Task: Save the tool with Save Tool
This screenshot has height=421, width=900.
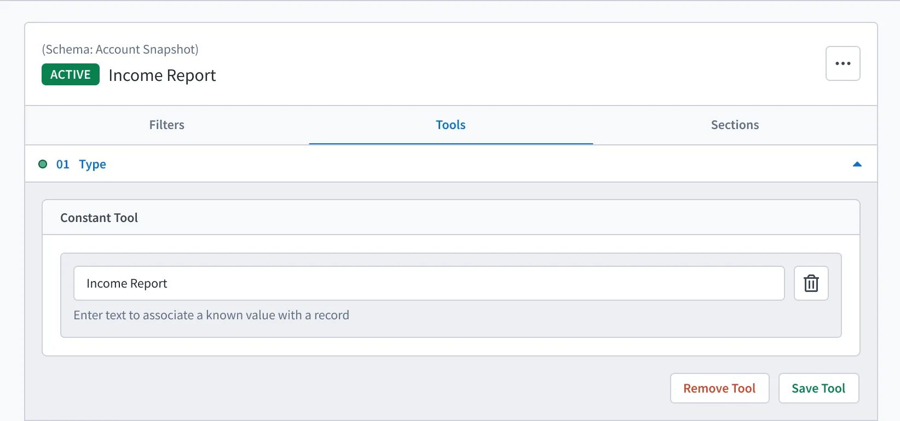Action: (x=818, y=388)
